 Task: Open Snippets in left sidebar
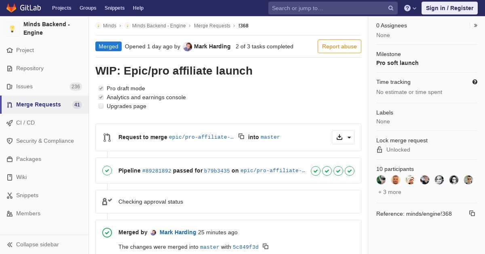coord(44,195)
